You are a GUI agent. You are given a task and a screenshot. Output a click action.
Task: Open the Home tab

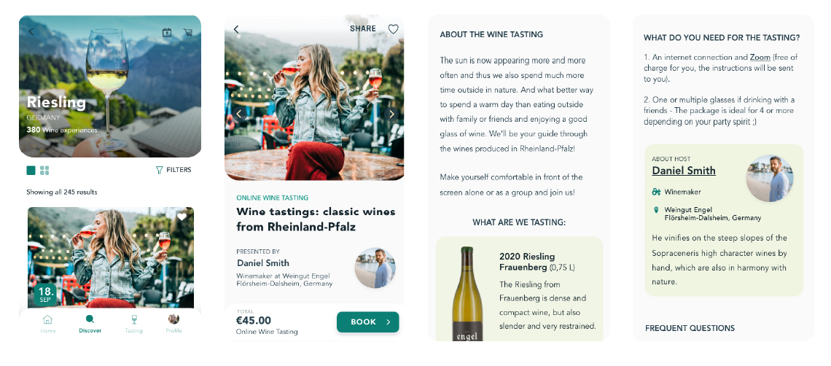coord(48,323)
